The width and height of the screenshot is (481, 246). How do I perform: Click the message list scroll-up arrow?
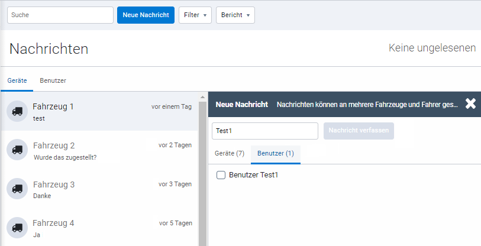pos(202,97)
